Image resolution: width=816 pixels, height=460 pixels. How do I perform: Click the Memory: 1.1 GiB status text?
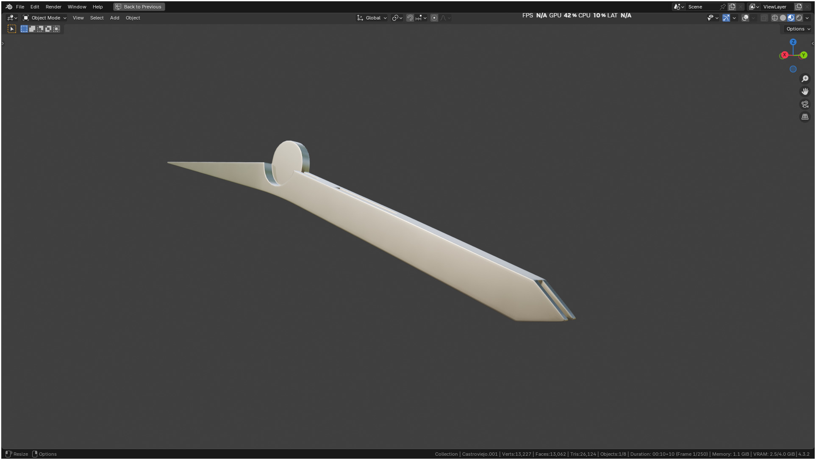pos(730,454)
